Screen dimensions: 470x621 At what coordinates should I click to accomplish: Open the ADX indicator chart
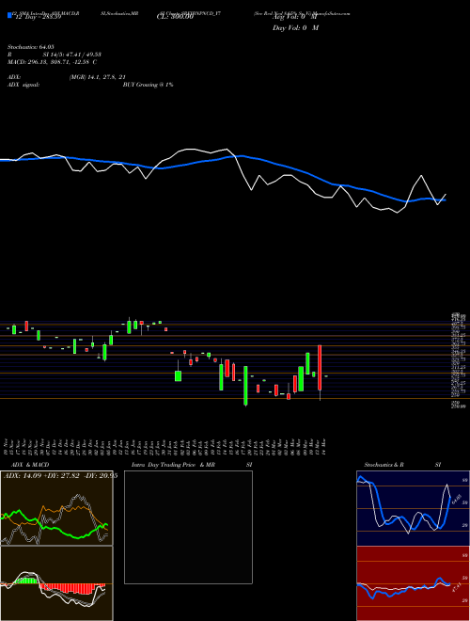click(x=56, y=508)
